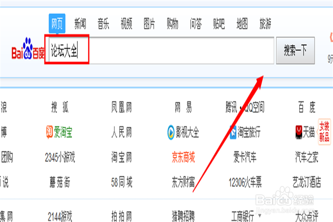333x222 pixels.
Task: Click the 搜索一下 search button
Action: 295,50
